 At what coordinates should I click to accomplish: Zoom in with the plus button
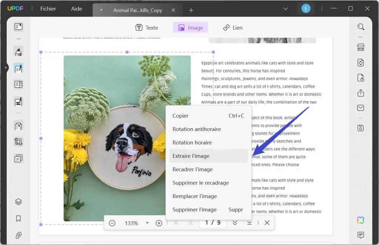tap(159, 223)
